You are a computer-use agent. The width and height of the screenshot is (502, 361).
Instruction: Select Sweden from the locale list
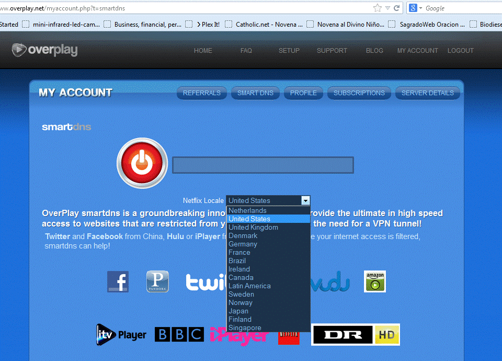(268, 294)
